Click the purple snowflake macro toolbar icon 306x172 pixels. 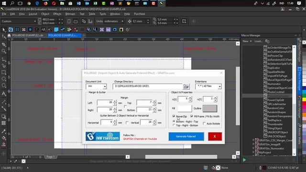(x=102, y=30)
